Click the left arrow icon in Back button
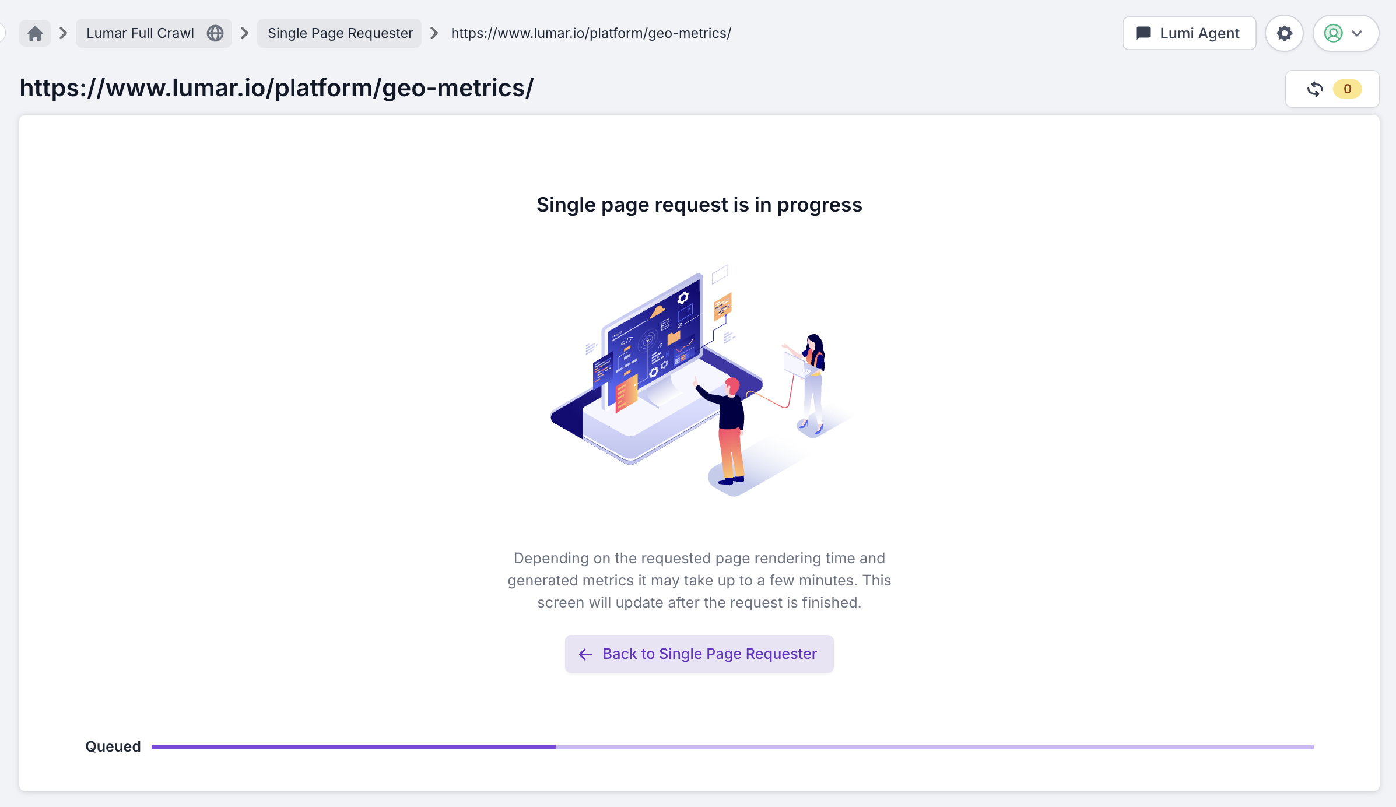1396x807 pixels. pyautogui.click(x=585, y=654)
